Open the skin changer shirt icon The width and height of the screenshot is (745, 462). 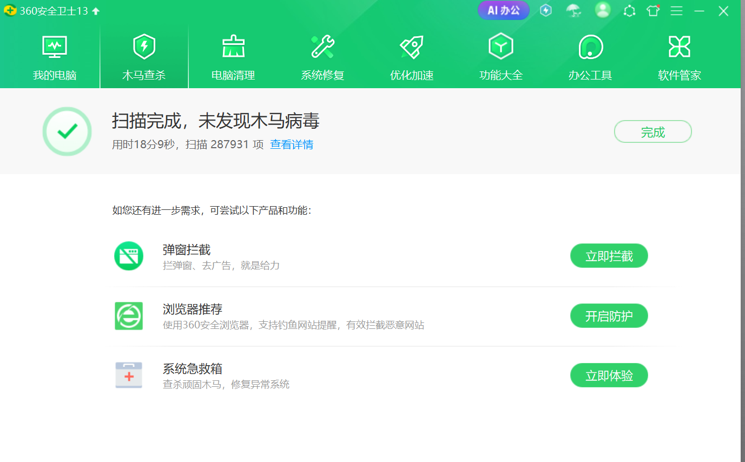(x=653, y=10)
